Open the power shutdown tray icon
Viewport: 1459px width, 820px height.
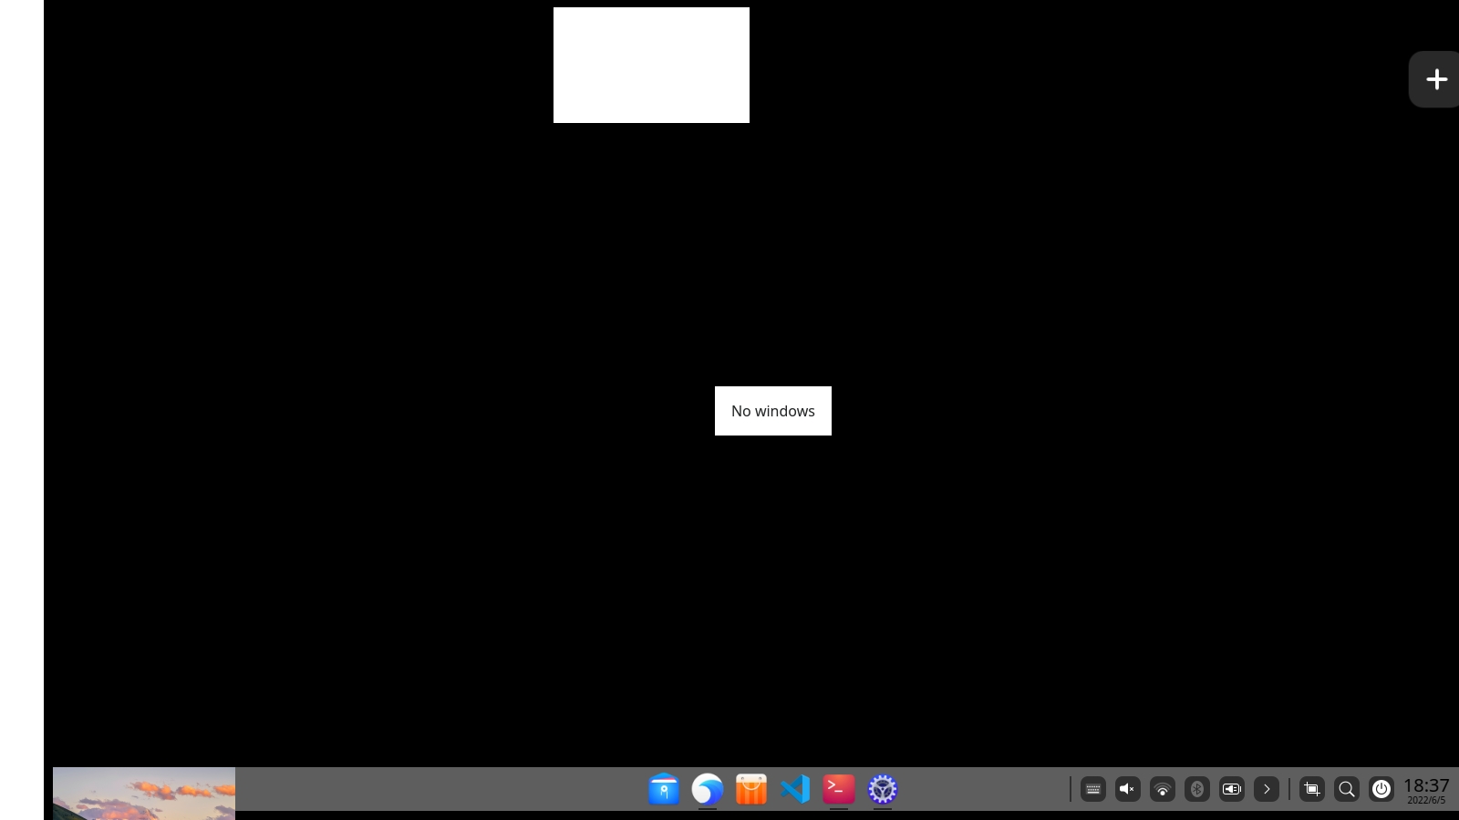1381,789
